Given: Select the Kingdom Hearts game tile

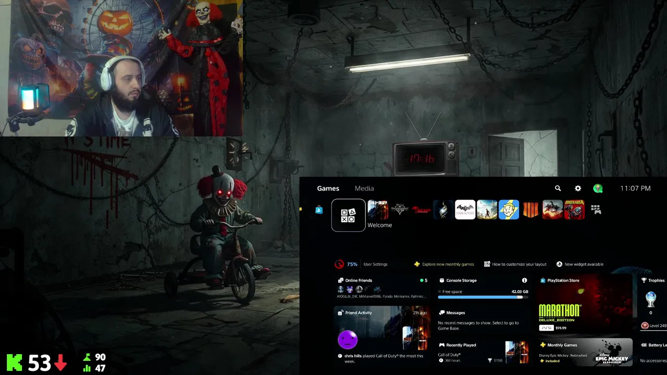Looking at the screenshot, I should pos(400,210).
